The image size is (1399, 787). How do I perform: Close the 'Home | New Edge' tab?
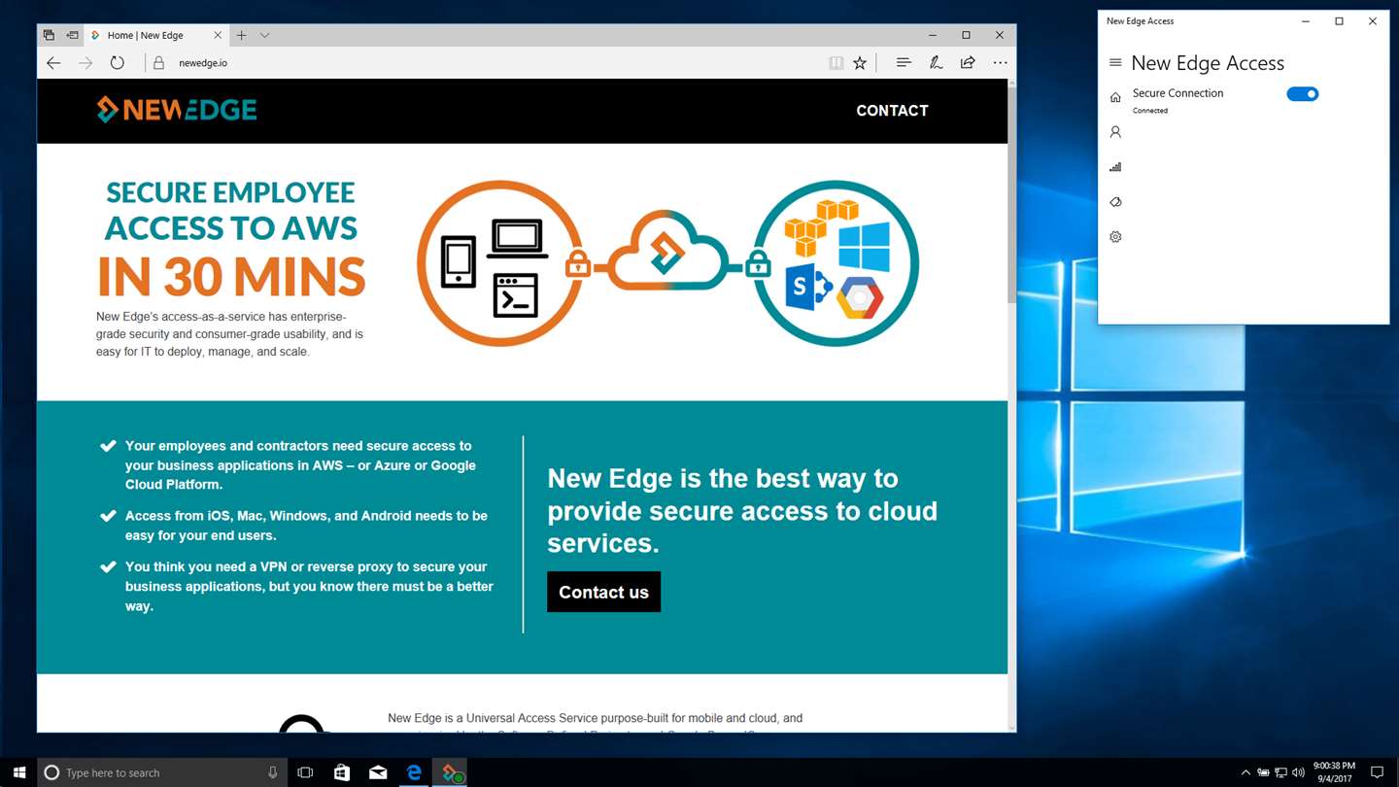[x=218, y=35]
